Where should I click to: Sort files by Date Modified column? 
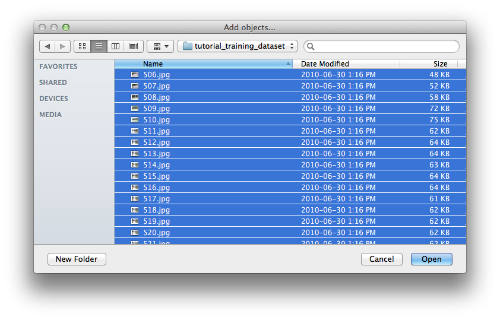click(x=346, y=64)
